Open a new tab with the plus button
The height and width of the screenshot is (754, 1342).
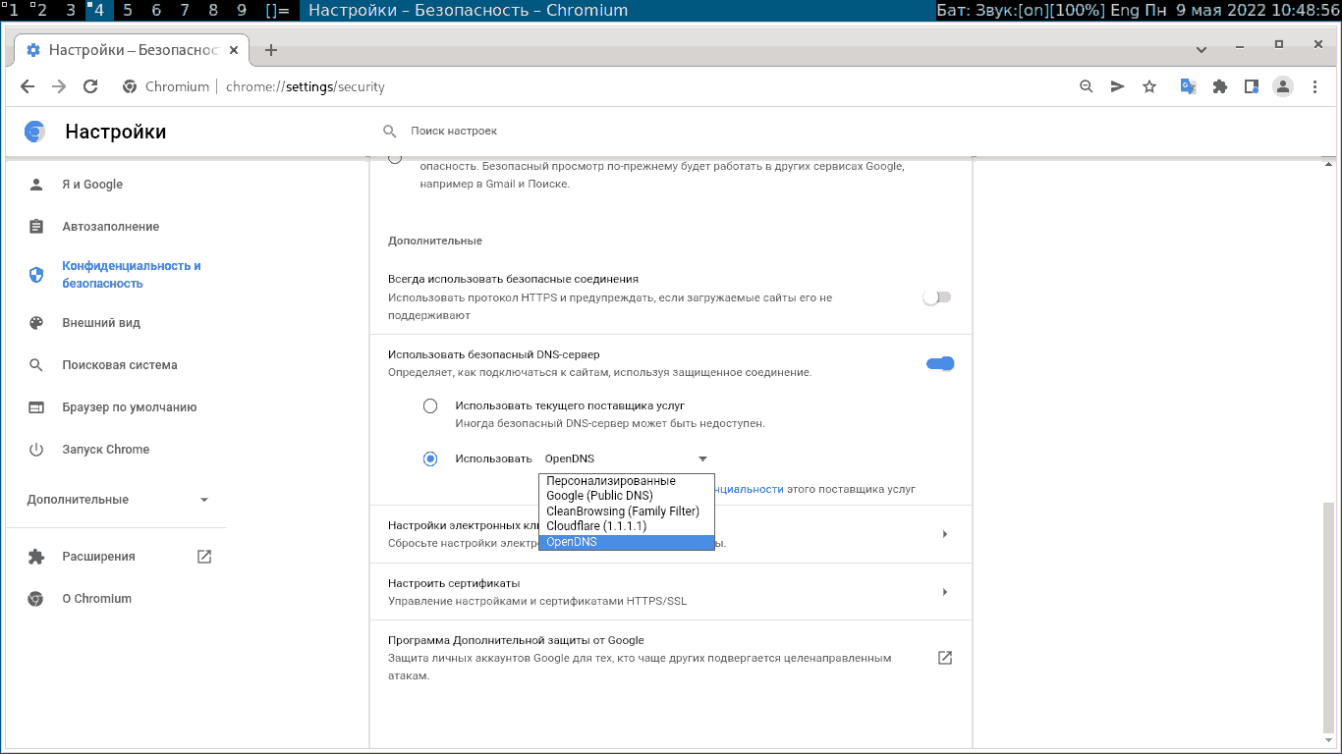pyautogui.click(x=272, y=50)
